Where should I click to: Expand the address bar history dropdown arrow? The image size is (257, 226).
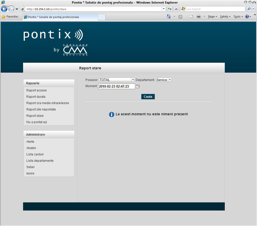pyautogui.click(x=164, y=9)
